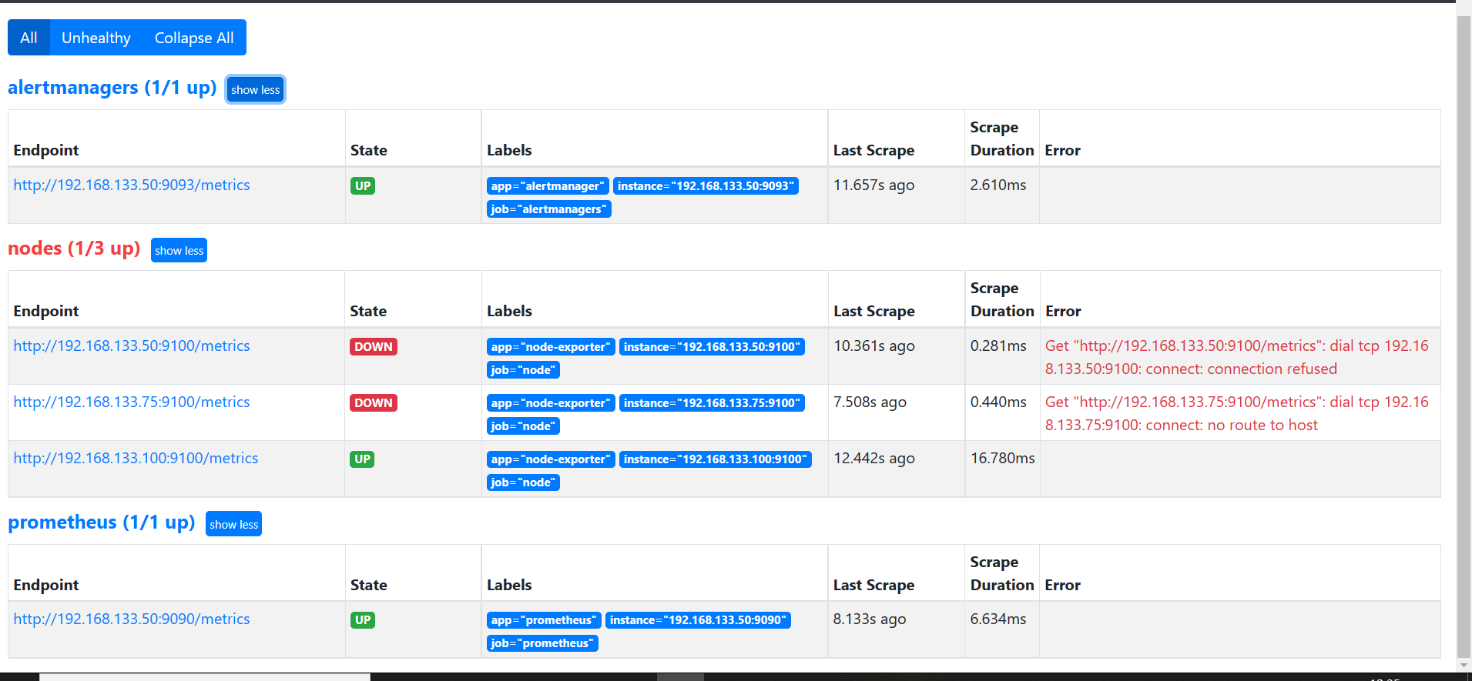Click scrape duration 0.281ms
This screenshot has height=681, width=1472.
[x=998, y=346]
